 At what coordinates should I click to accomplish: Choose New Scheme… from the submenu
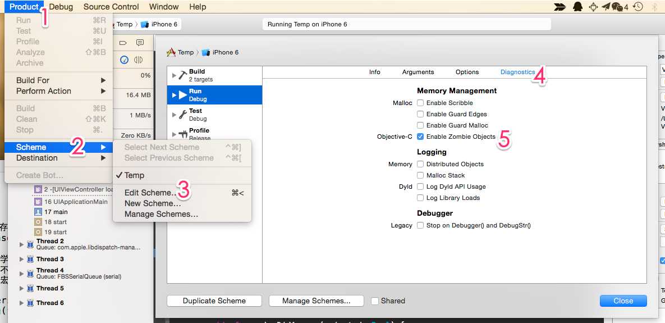pyautogui.click(x=182, y=203)
